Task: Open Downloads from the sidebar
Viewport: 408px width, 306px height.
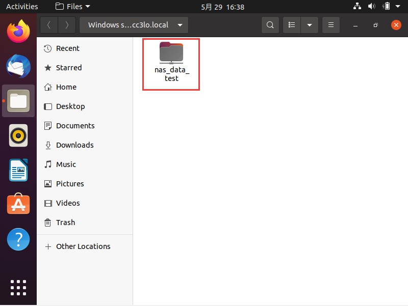Action: click(74, 145)
